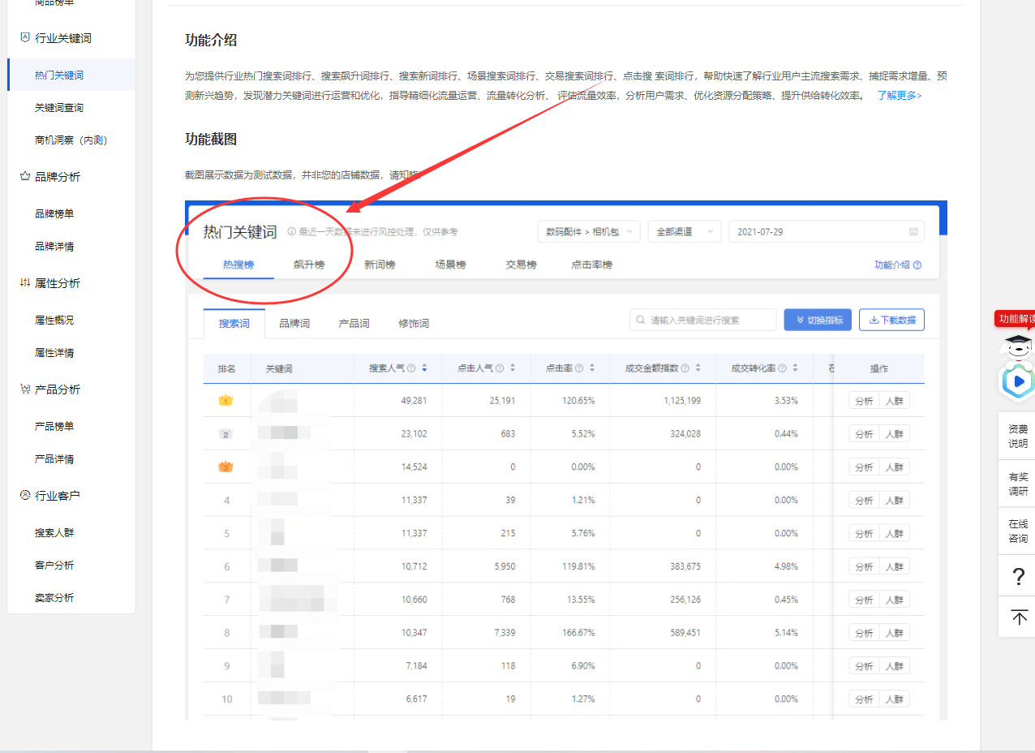This screenshot has height=753, width=1035.
Task: Click 分析 in the 49,281 row
Action: coord(864,401)
